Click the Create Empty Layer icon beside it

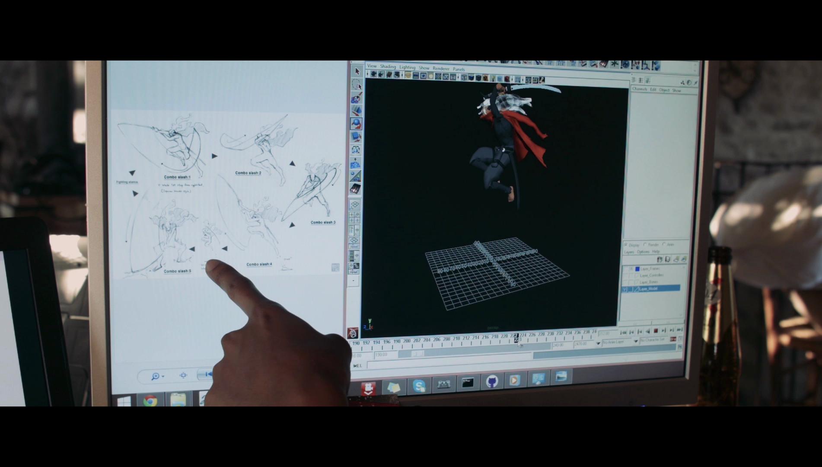click(x=667, y=259)
